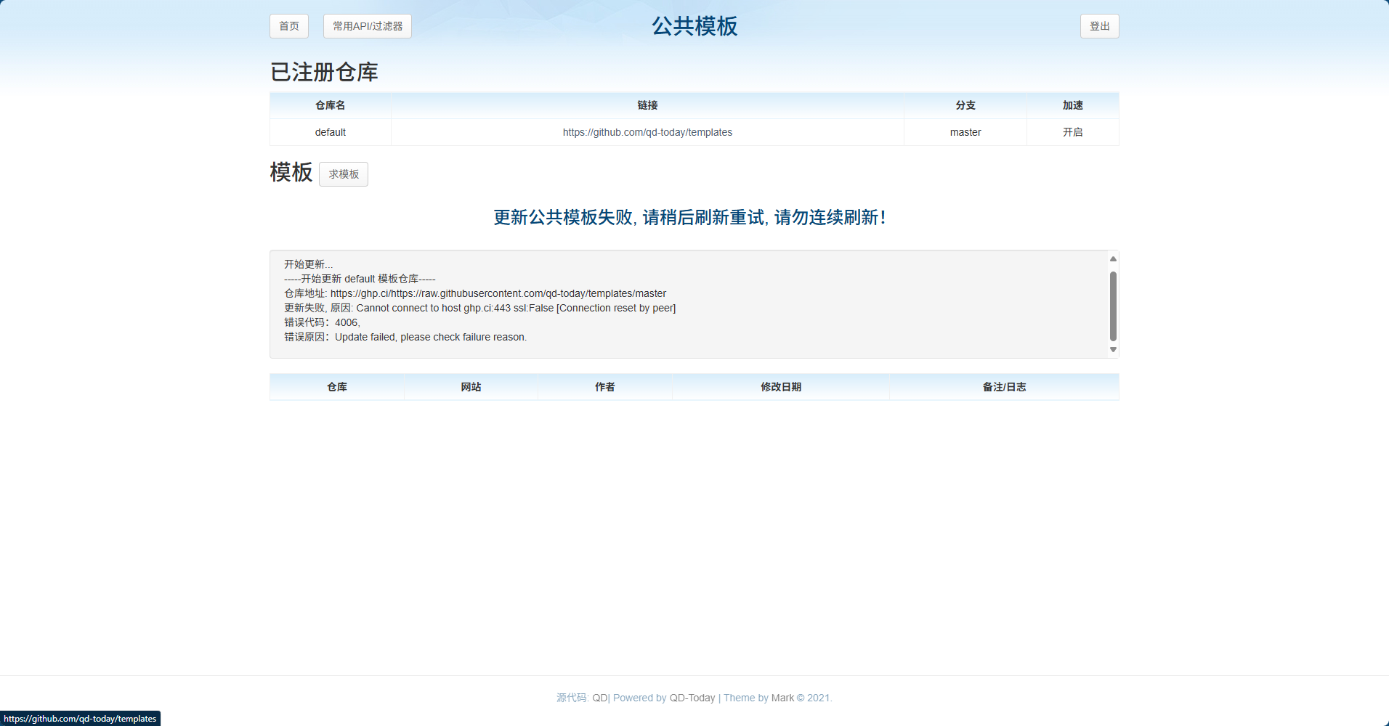This screenshot has height=726, width=1389.
Task: Select the 已注册仓库 heading
Action: (324, 72)
